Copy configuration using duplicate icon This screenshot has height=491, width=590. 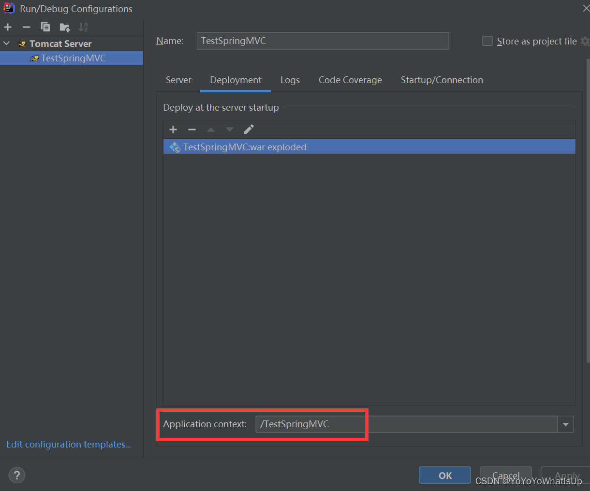45,27
